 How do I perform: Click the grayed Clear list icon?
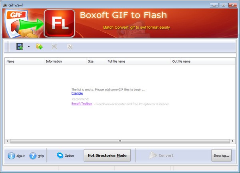(x=70, y=47)
